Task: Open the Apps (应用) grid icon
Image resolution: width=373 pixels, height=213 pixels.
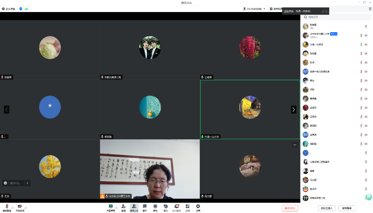Action: (187, 206)
